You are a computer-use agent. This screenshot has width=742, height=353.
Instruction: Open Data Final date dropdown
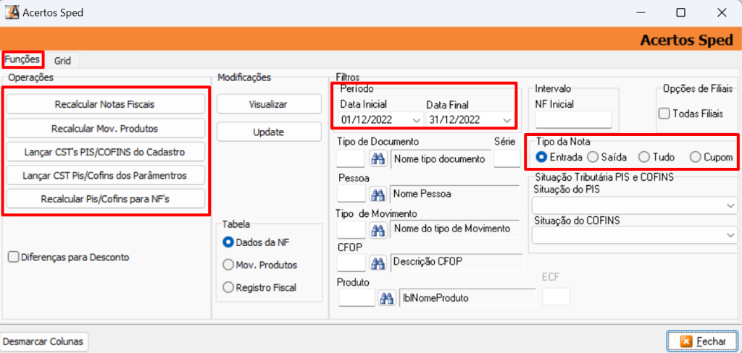tap(507, 120)
